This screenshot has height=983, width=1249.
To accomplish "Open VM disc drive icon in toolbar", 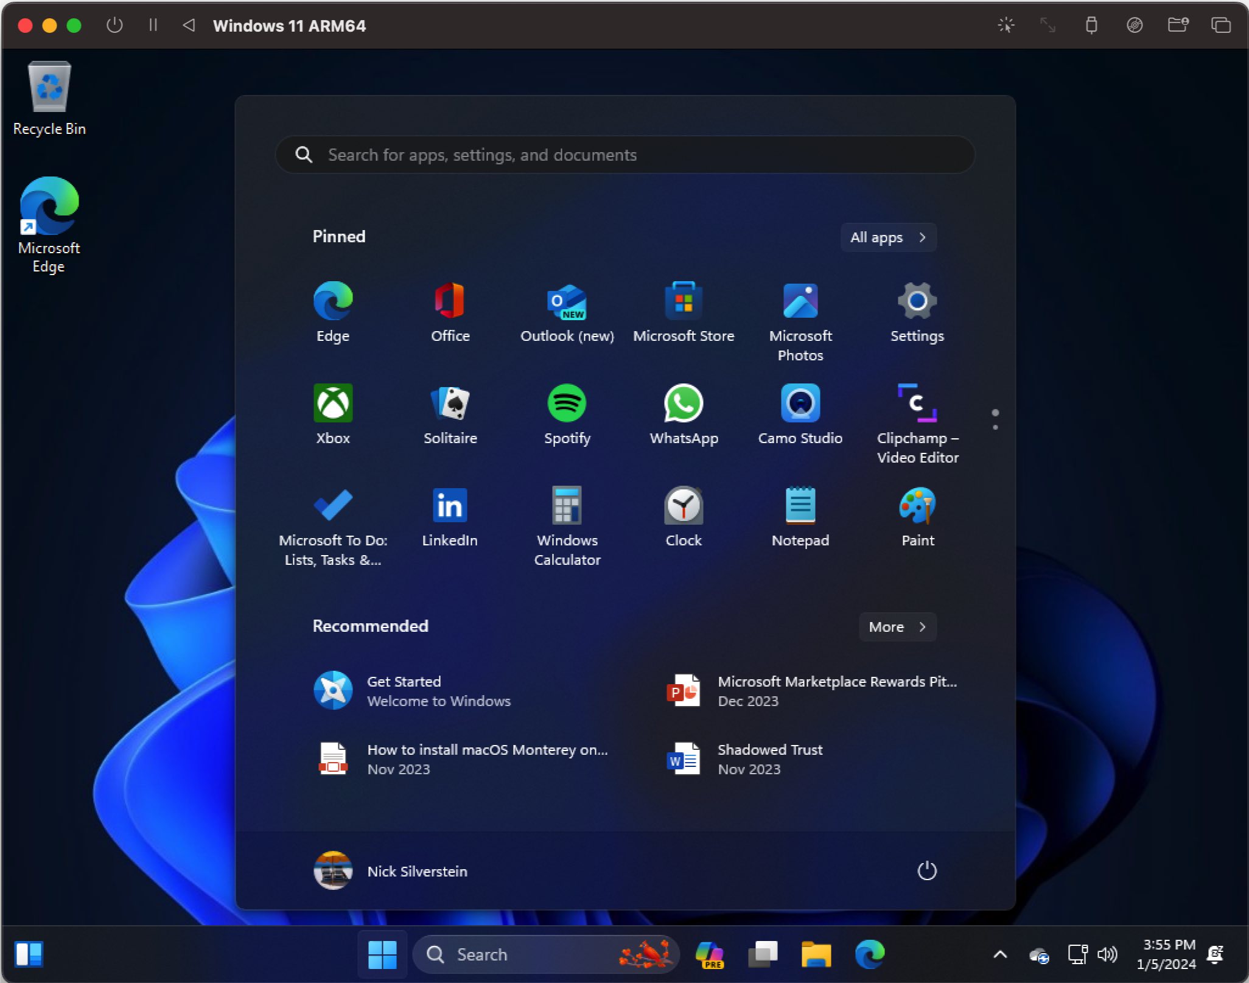I will [1135, 25].
